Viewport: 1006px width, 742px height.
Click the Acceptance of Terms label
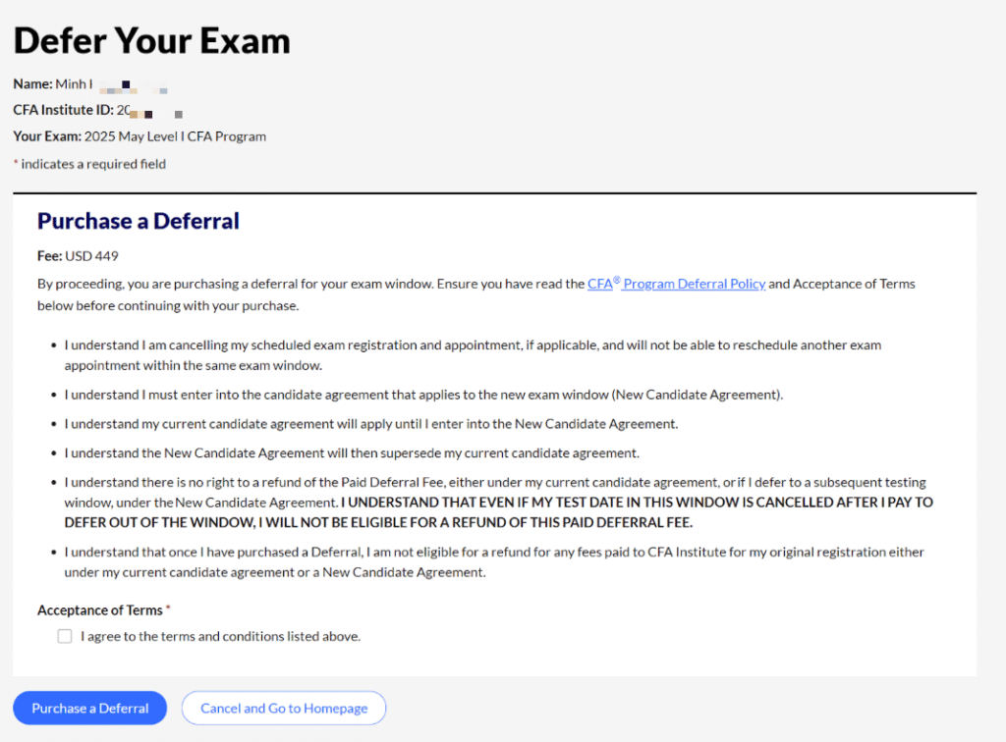point(100,610)
